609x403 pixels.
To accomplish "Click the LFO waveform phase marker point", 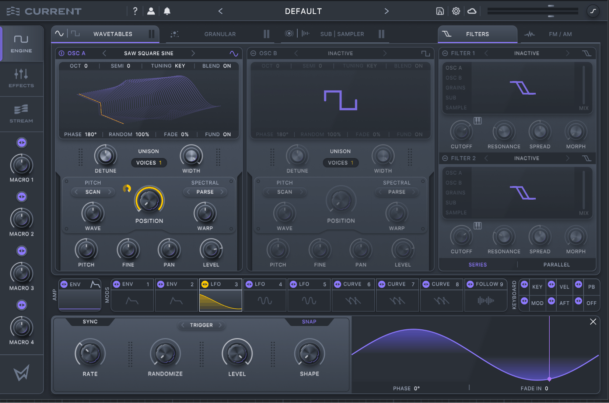I will coord(549,379).
